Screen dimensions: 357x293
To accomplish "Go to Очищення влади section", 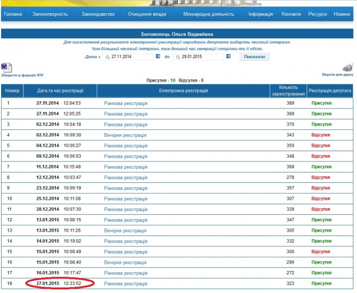I will [x=147, y=14].
